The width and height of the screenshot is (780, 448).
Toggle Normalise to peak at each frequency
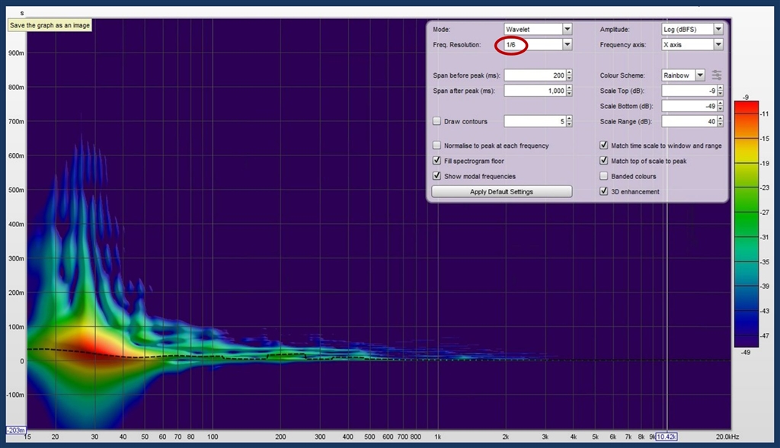coord(436,146)
